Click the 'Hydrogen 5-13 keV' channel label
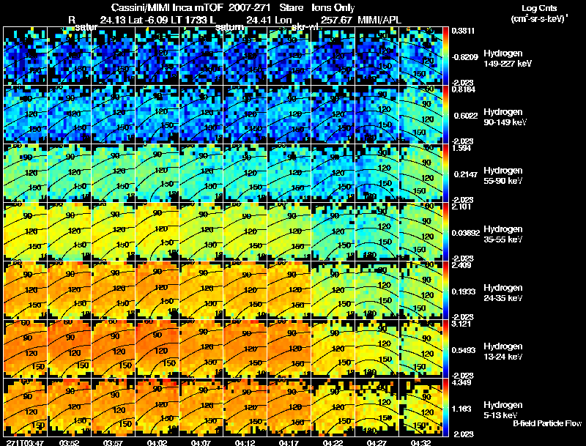 pyautogui.click(x=503, y=410)
